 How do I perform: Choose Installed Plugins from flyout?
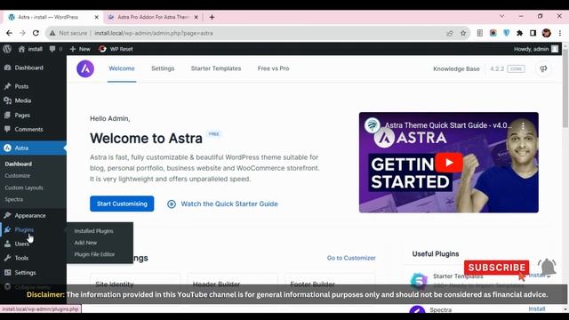click(x=93, y=231)
